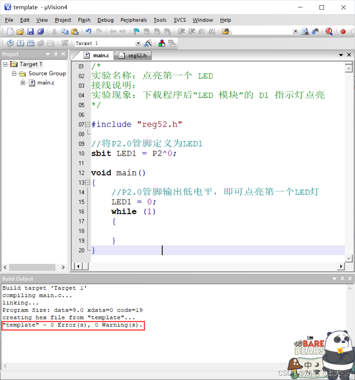Viewport: 355px width, 380px height.
Task: Open the File menu
Action: (9, 20)
